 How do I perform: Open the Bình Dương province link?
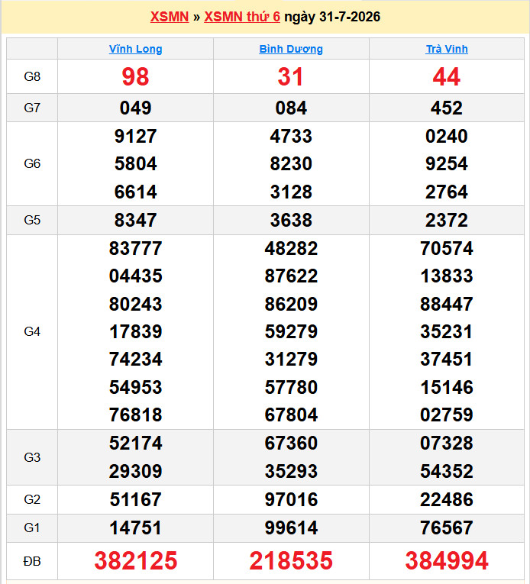pos(291,49)
